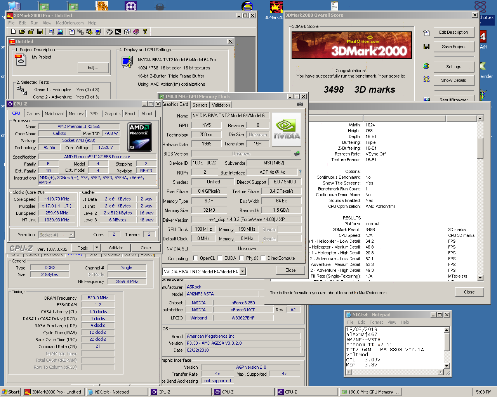Click the computer-with-magnifier toolbar icon
Viewport: 497px width, 397px height.
pos(60,31)
